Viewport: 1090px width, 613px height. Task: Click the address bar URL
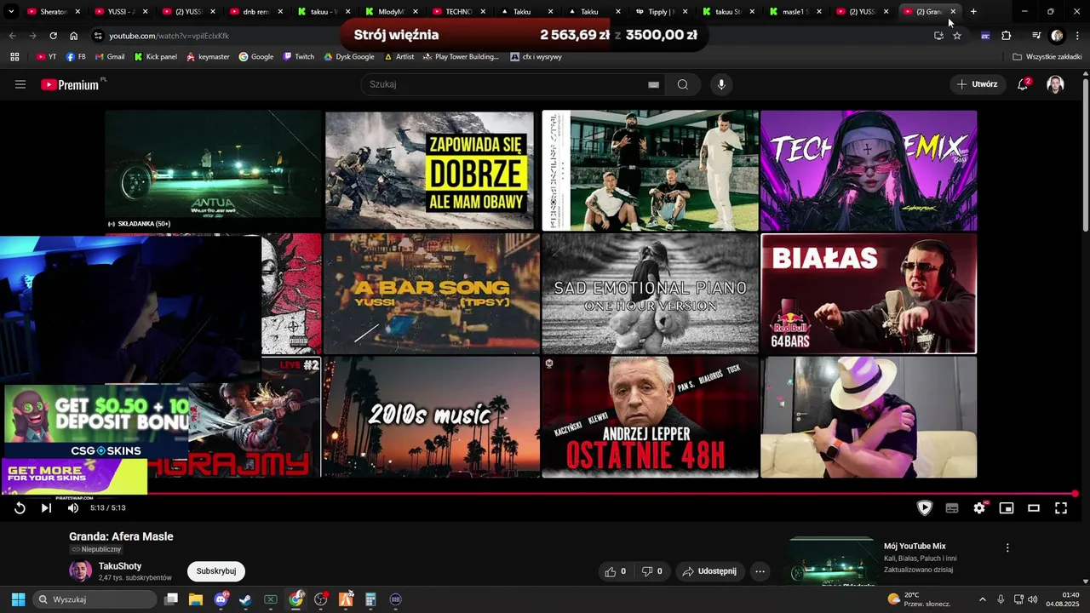(x=169, y=36)
